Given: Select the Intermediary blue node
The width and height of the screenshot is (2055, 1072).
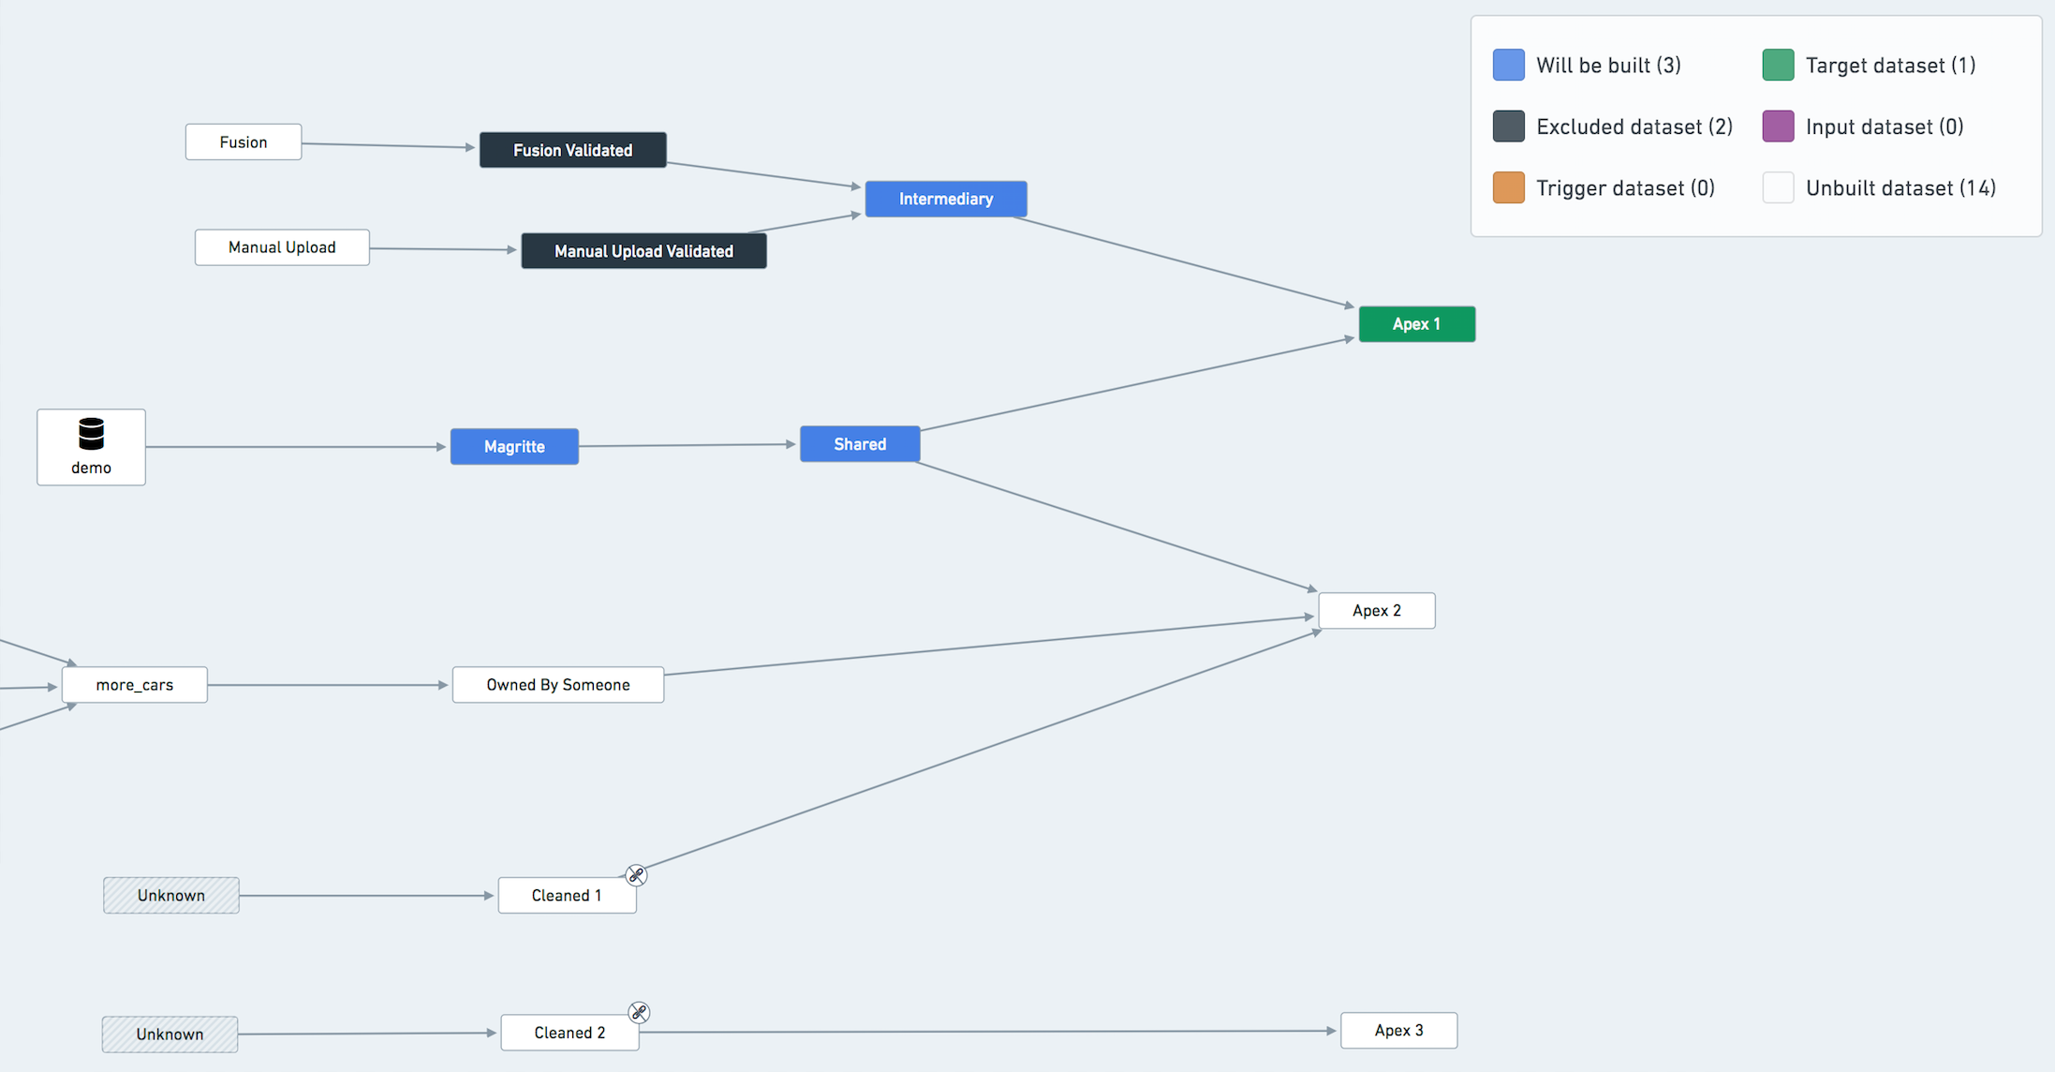Looking at the screenshot, I should pos(944,199).
